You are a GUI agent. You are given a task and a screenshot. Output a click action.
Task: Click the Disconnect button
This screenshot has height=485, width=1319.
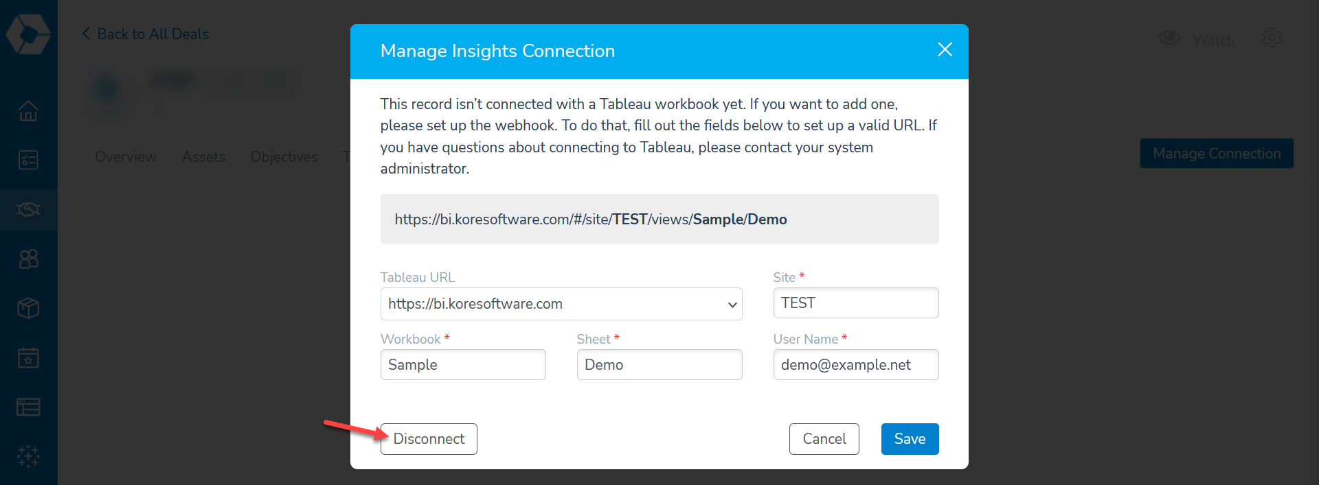pyautogui.click(x=429, y=439)
